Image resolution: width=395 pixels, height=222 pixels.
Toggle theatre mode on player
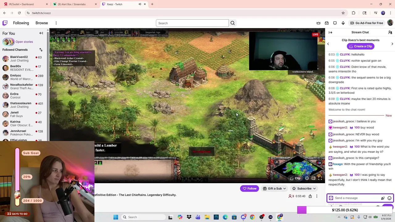[x=313, y=178]
